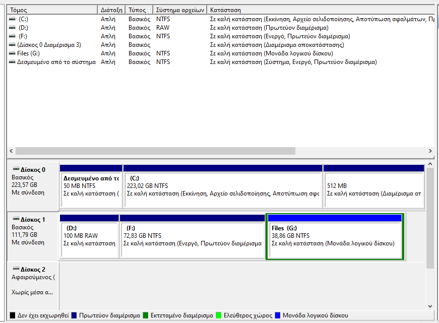Click the horizontal scrollbar thumb in volume list
This screenshot has height=323, width=439.
[155, 151]
